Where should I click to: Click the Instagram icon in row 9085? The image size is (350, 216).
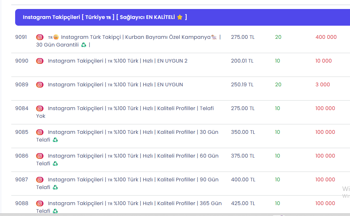(40, 132)
